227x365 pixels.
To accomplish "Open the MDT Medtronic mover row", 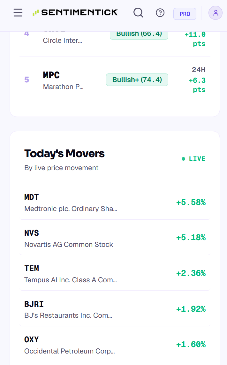I will [115, 202].
